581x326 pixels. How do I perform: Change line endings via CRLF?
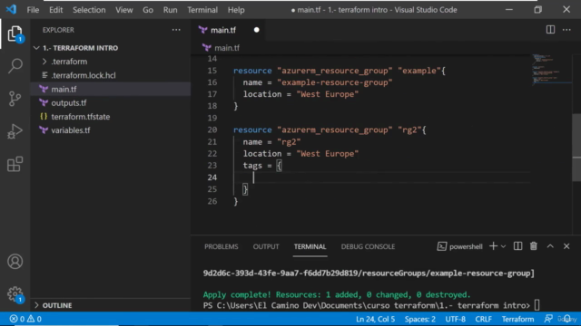tap(483, 319)
